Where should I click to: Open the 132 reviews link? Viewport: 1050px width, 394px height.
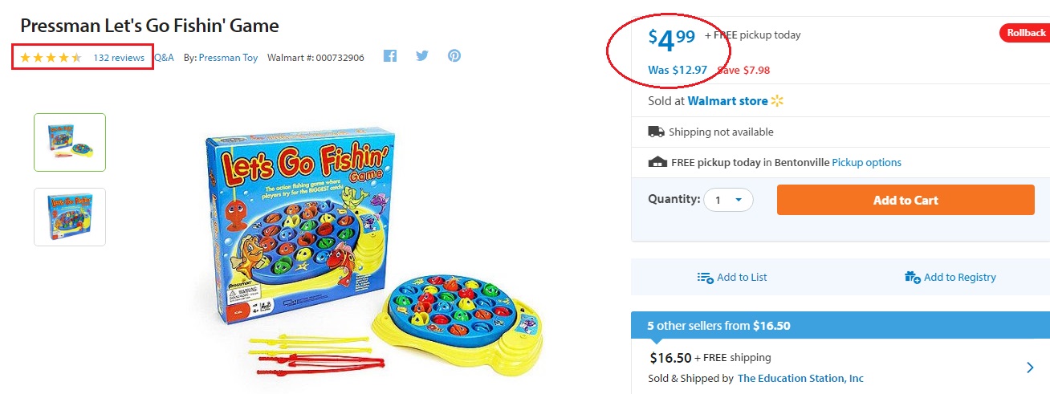tap(119, 58)
